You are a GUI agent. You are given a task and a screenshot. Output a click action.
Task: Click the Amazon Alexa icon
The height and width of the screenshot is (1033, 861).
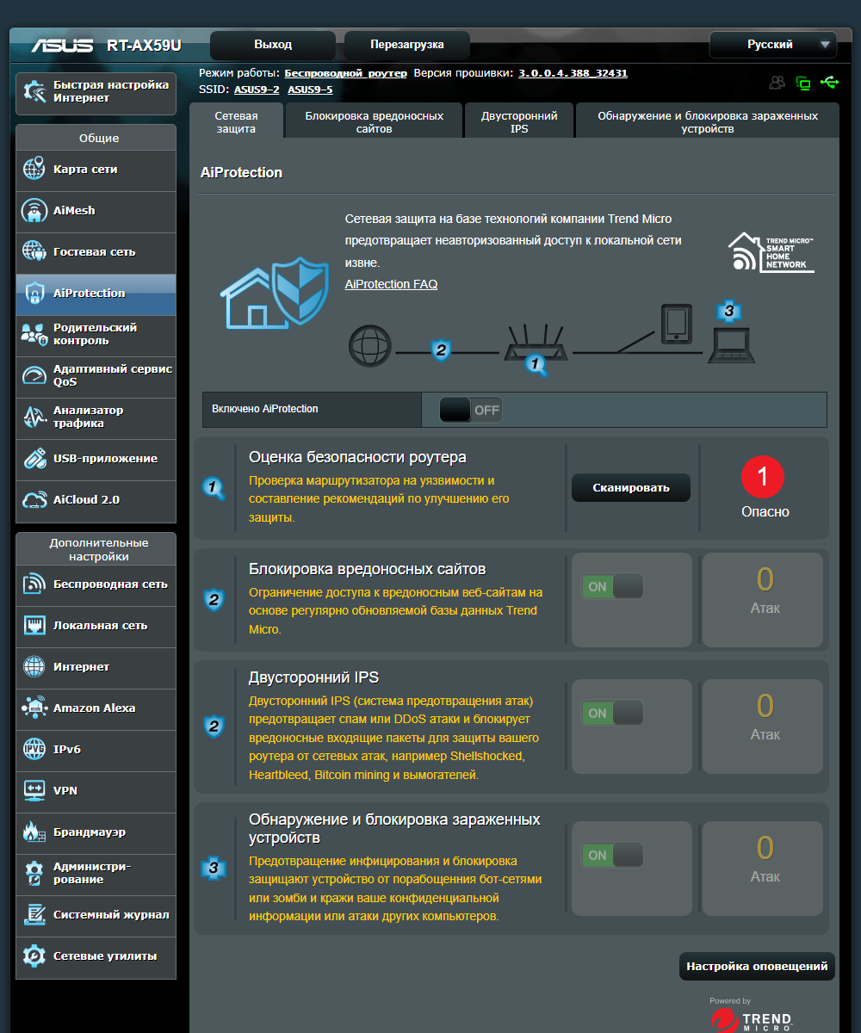(34, 708)
